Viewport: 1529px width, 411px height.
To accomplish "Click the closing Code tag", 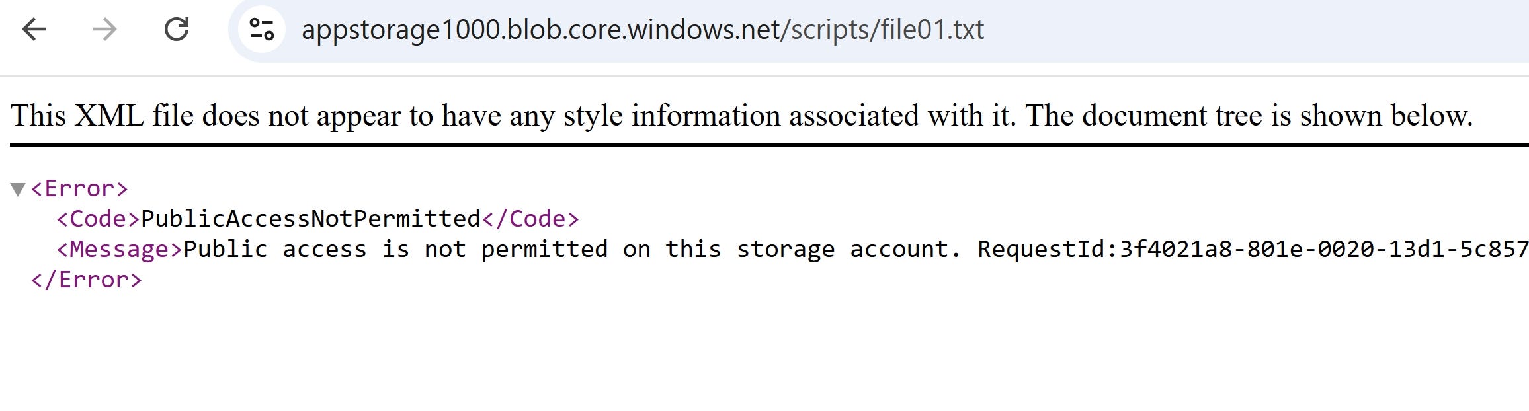I will click(x=530, y=219).
